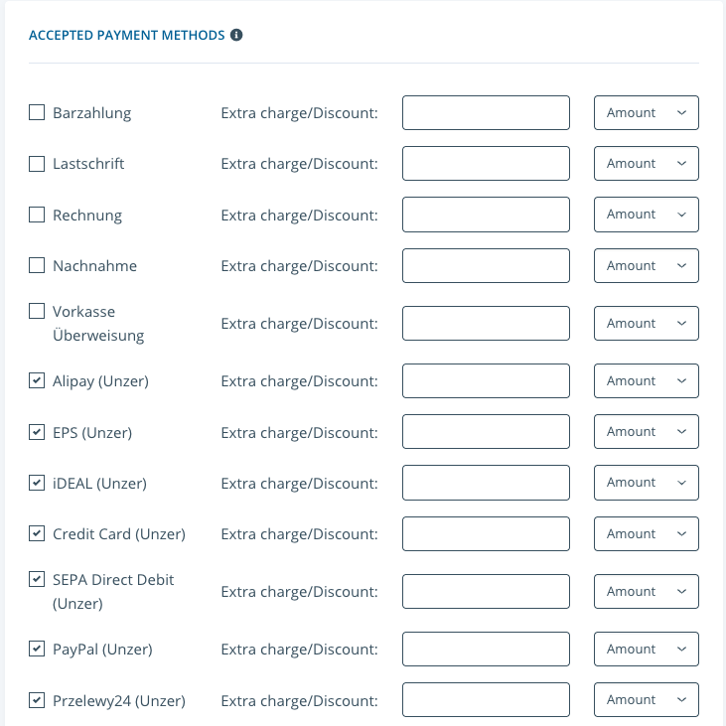Expand Amount selector for iDEAL (Unzer)
Screen dimensions: 726x726
(x=646, y=483)
